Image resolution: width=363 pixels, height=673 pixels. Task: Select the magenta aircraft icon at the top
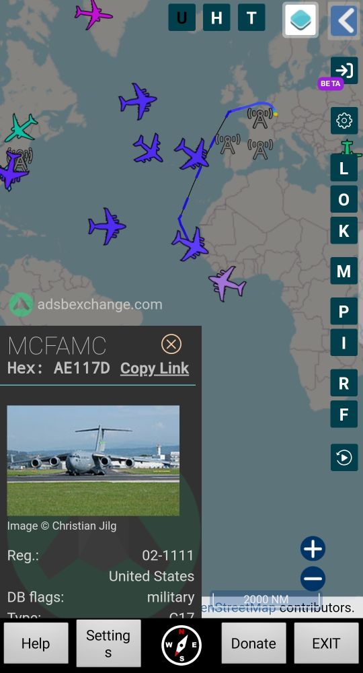point(93,14)
